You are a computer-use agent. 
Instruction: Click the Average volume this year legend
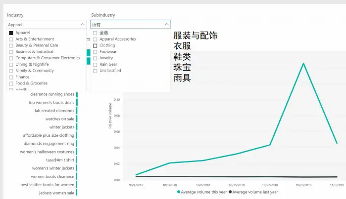tap(202, 192)
